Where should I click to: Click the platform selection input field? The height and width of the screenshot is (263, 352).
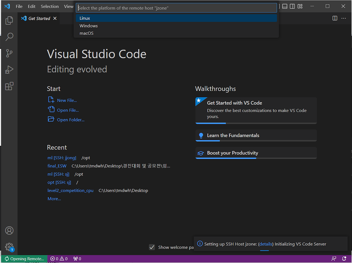tap(176, 8)
